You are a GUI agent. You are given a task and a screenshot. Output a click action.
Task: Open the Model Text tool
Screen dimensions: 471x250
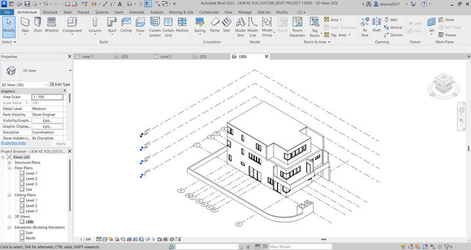(240, 27)
